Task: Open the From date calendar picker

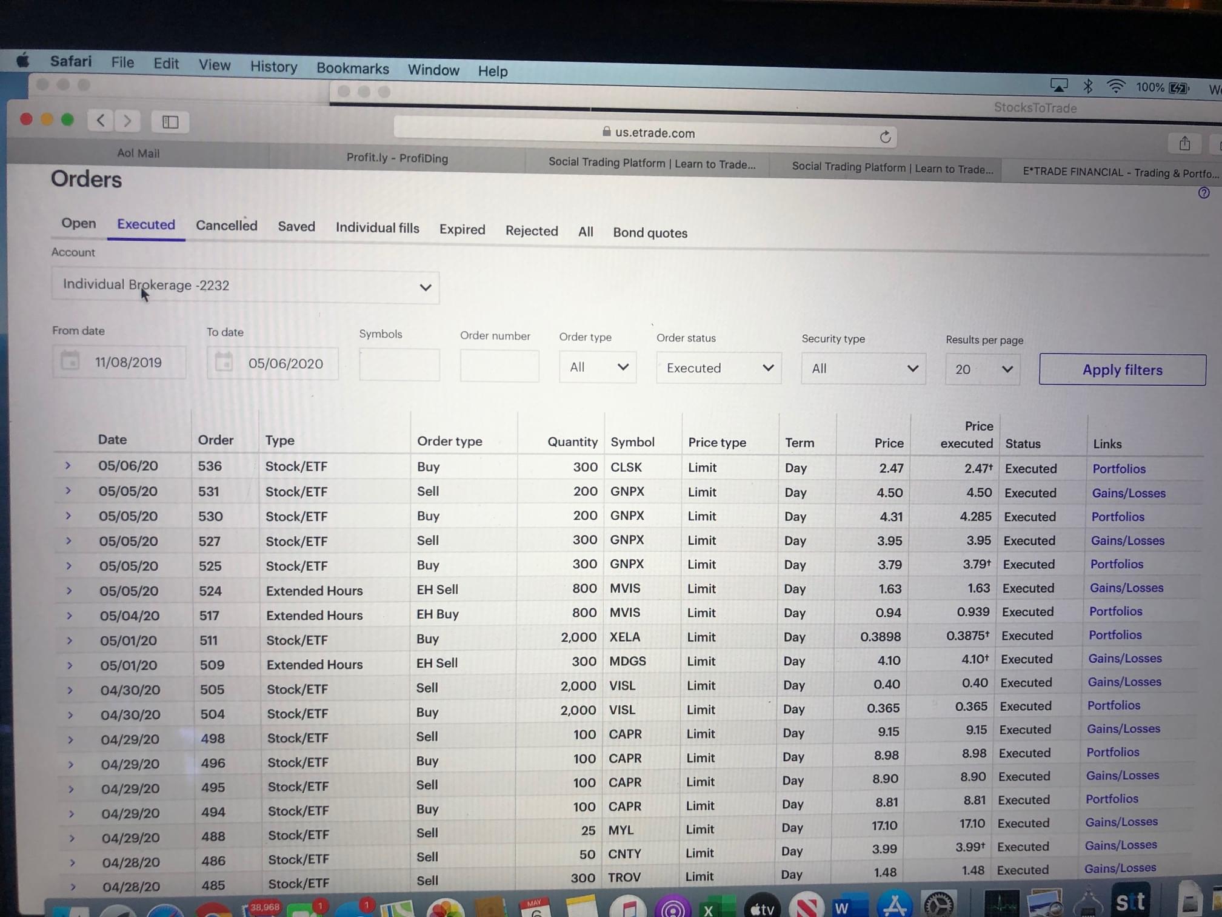Action: coord(70,361)
